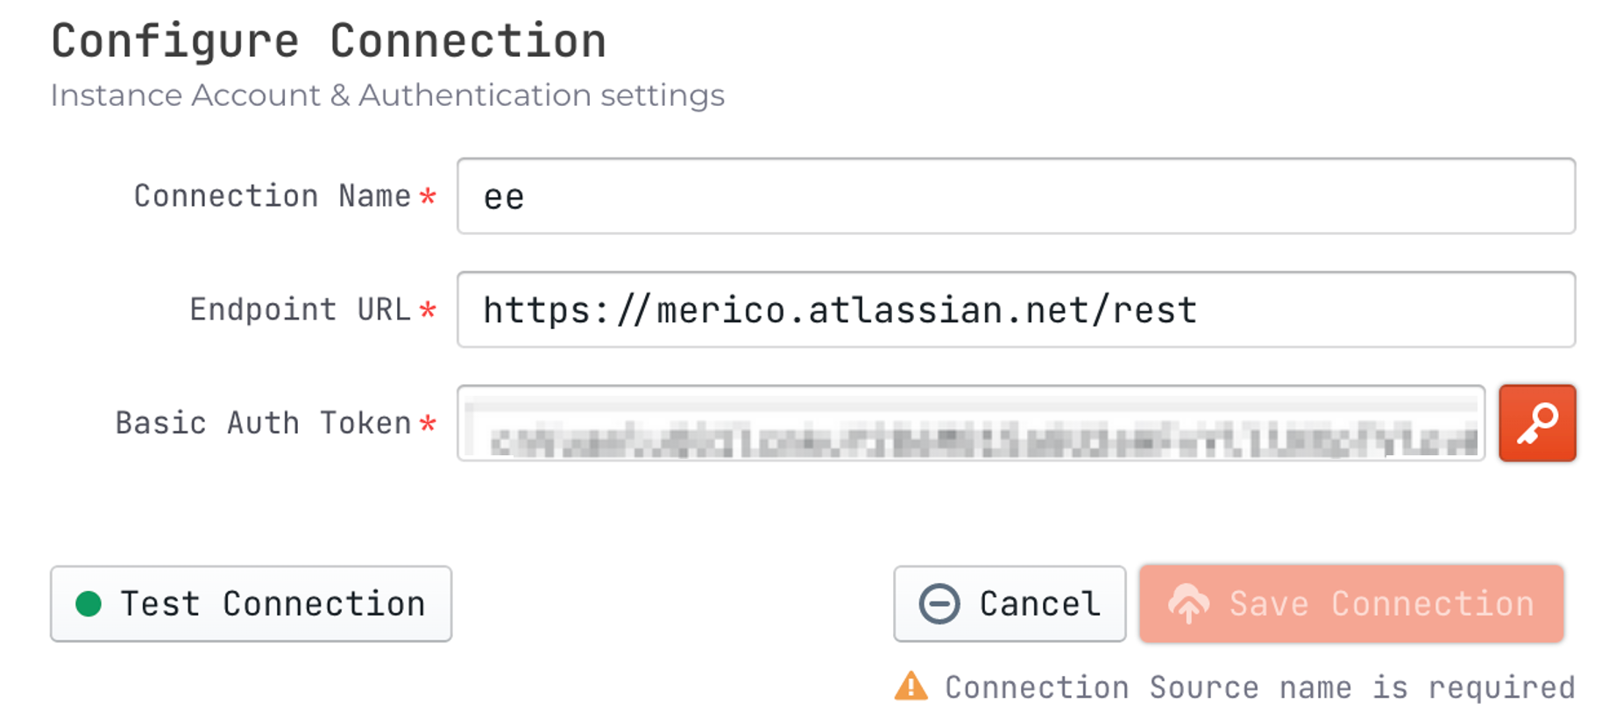Click the Instance Account & Authentication subtitle
The width and height of the screenshot is (1616, 704).
coord(388,95)
